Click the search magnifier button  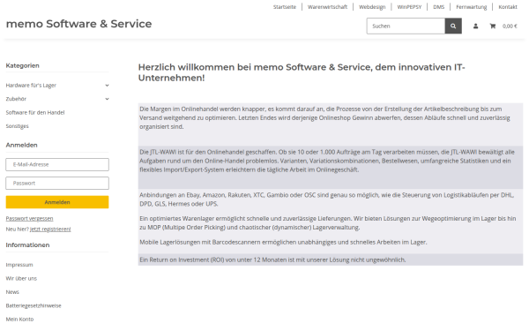tap(453, 26)
